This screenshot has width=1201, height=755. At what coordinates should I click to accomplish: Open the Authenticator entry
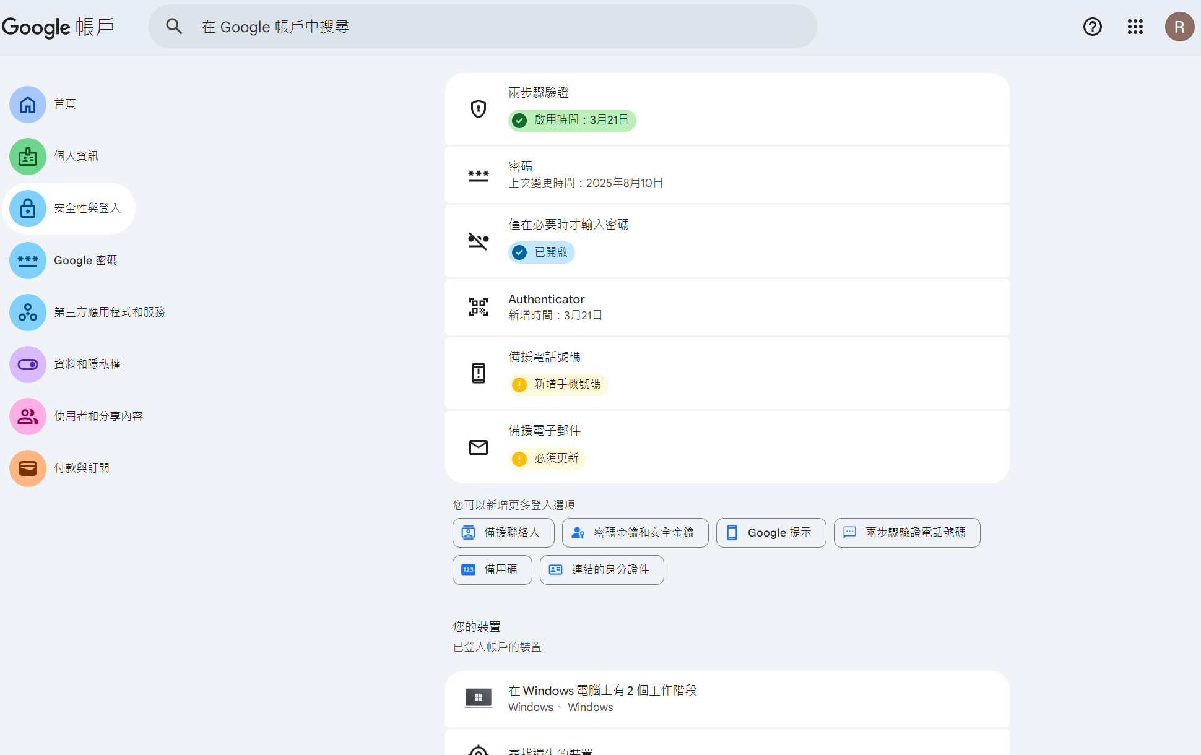click(726, 307)
